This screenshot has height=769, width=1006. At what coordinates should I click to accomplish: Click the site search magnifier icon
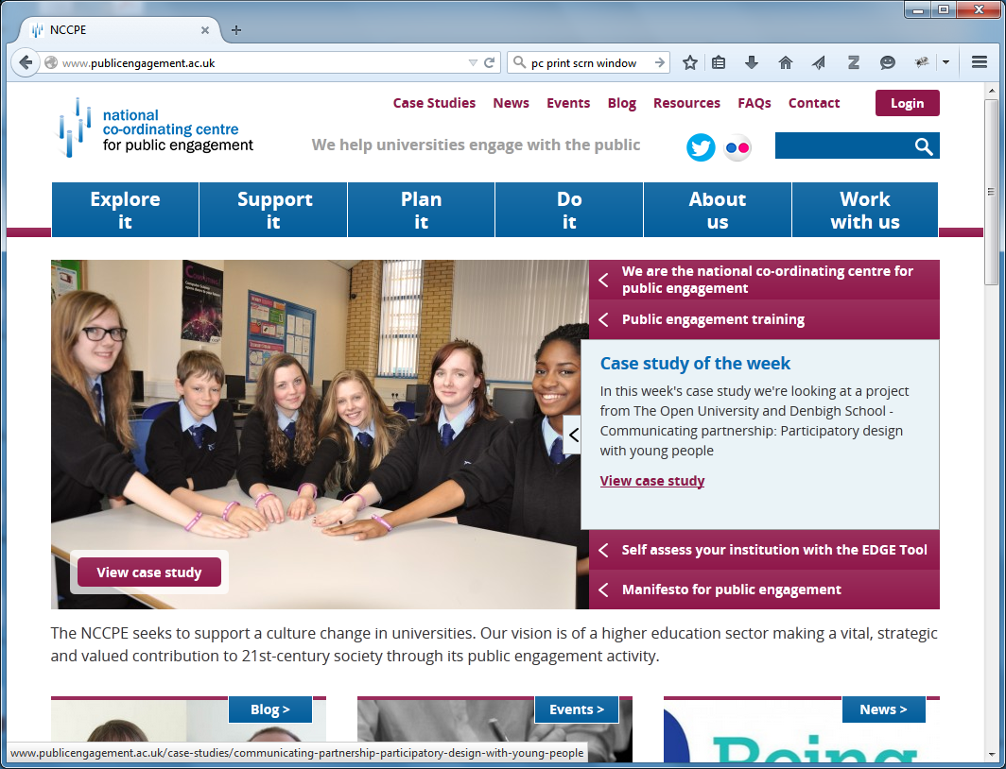(x=923, y=146)
